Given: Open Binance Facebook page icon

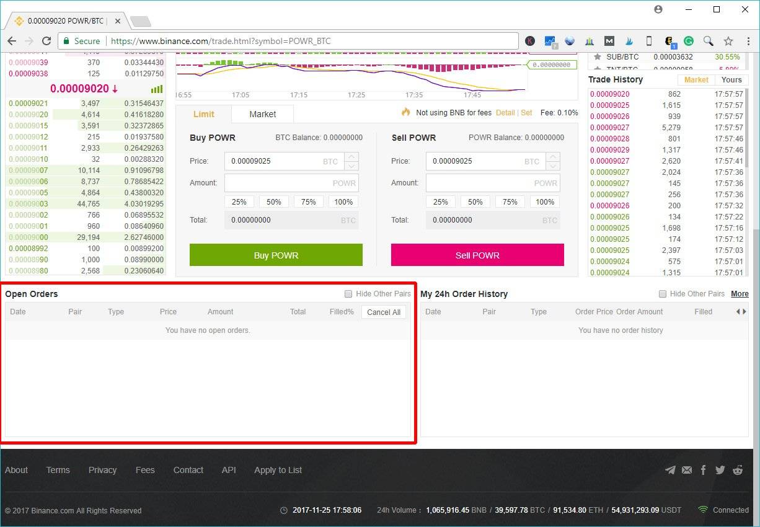Looking at the screenshot, I should [x=704, y=470].
